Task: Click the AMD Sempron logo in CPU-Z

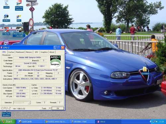Action: pyautogui.click(x=55, y=62)
